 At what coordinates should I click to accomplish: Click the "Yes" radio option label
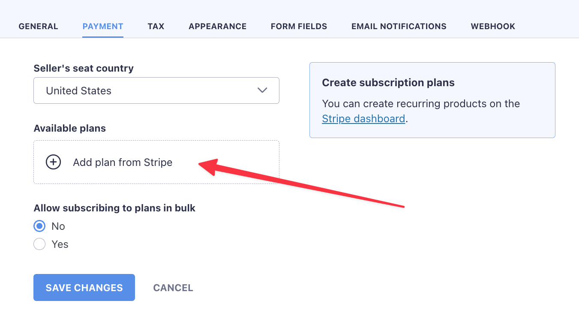tap(60, 244)
